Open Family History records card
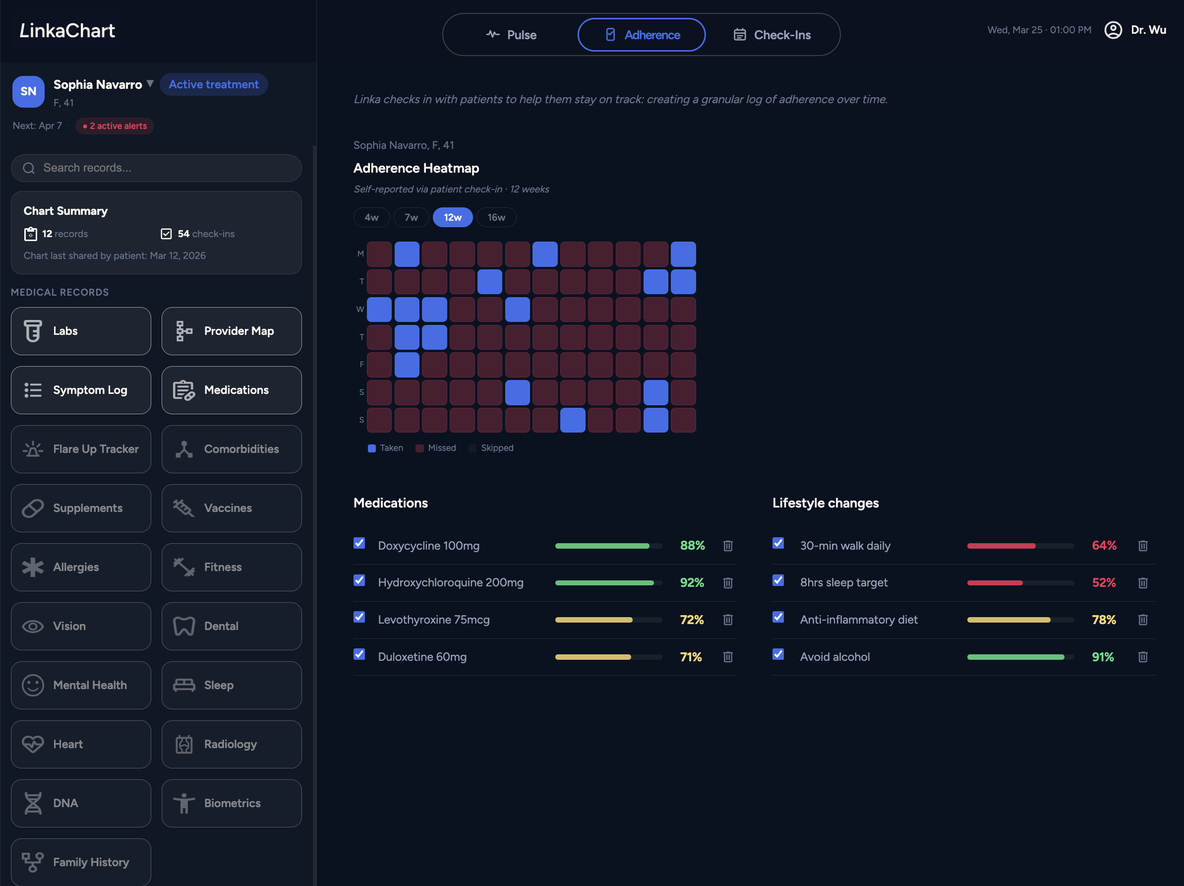Image resolution: width=1184 pixels, height=886 pixels. click(81, 862)
